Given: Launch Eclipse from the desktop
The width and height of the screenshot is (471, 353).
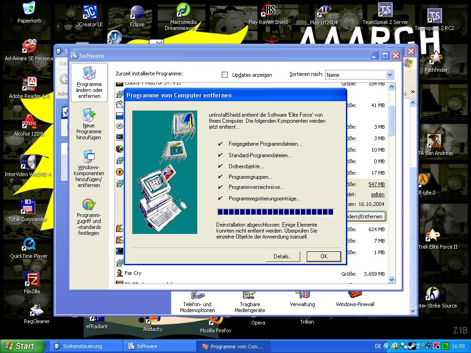Looking at the screenshot, I should click(x=137, y=16).
